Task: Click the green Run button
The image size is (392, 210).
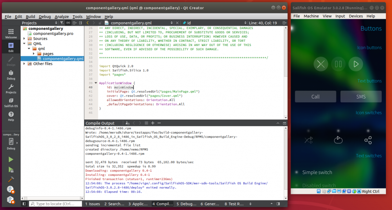Action: click(x=11, y=159)
